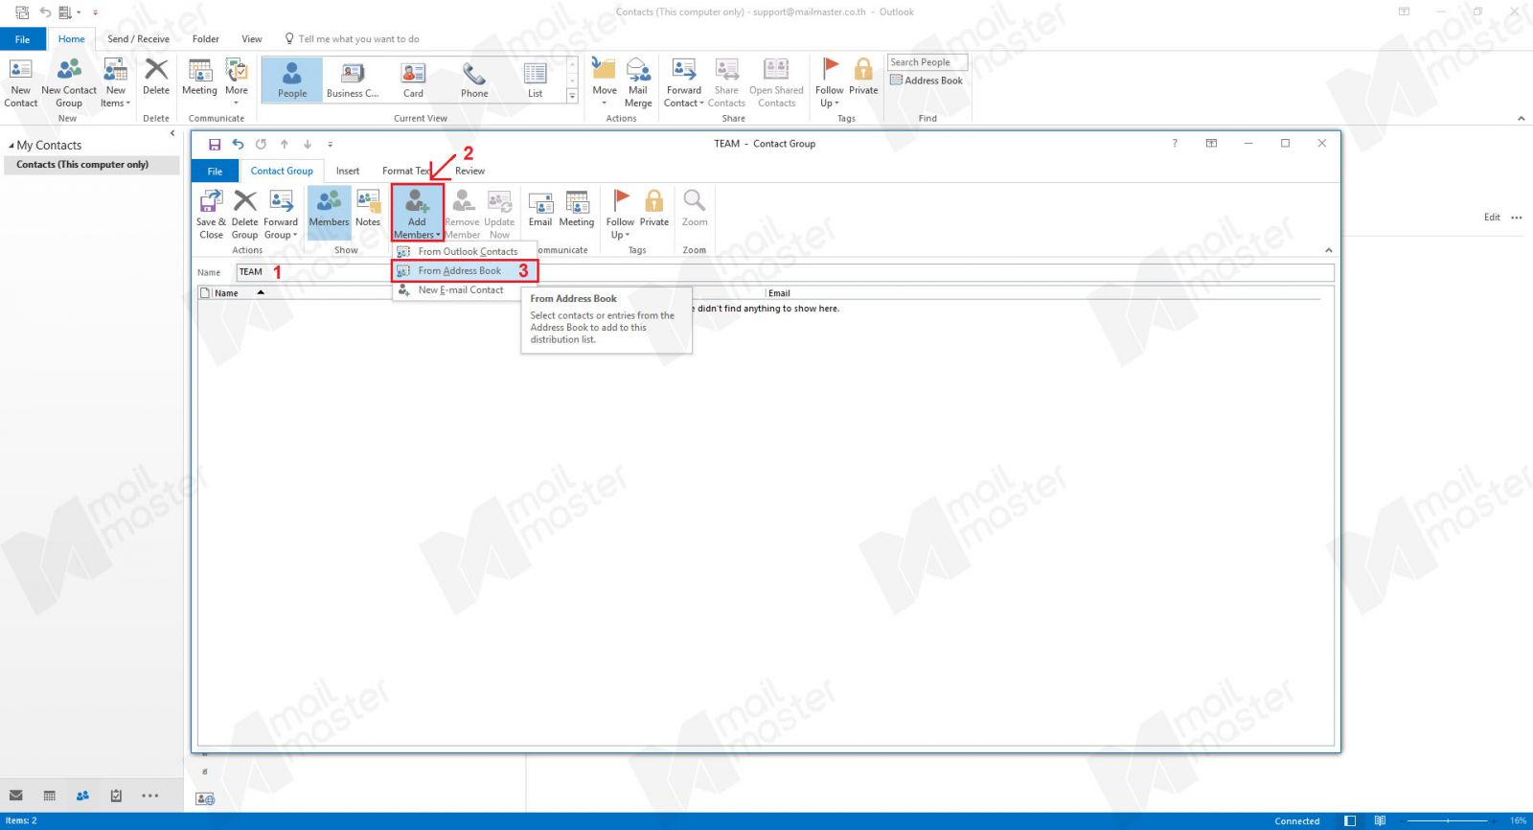This screenshot has height=830, width=1533.
Task: Click Help question mark in TEAM window
Action: [x=1175, y=143]
